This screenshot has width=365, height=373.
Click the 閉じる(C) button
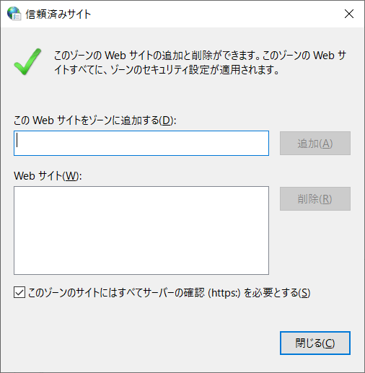315,343
